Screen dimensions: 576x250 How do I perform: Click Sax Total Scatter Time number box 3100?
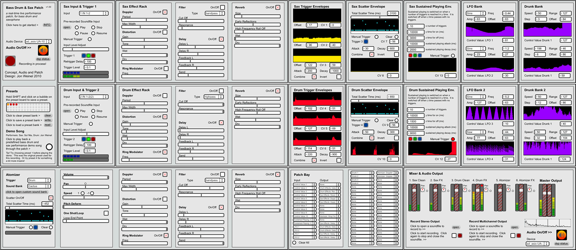pyautogui.click(x=394, y=14)
